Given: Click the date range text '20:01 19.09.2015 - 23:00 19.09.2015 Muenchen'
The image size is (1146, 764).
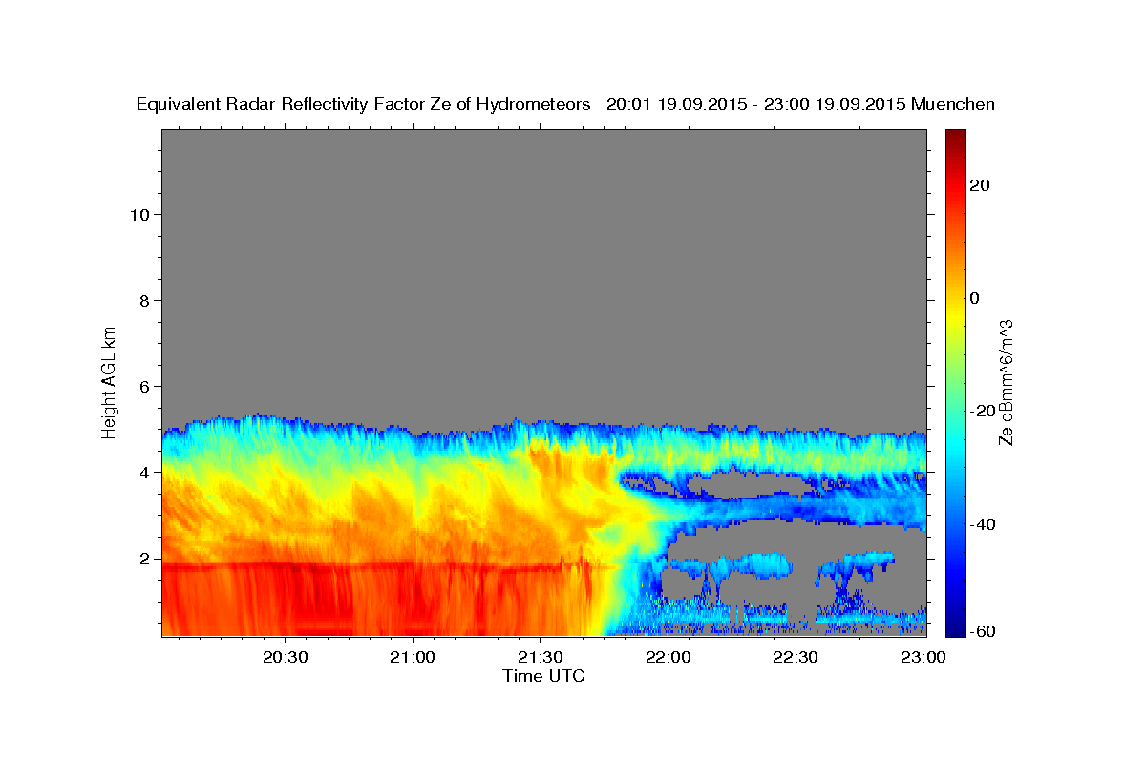Looking at the screenshot, I should [x=800, y=105].
